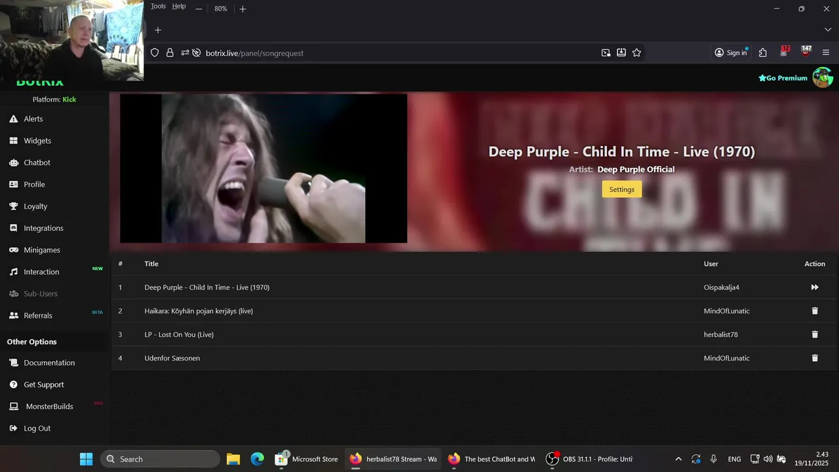Open the browser hamburger menu
The image size is (839, 472).
826,52
